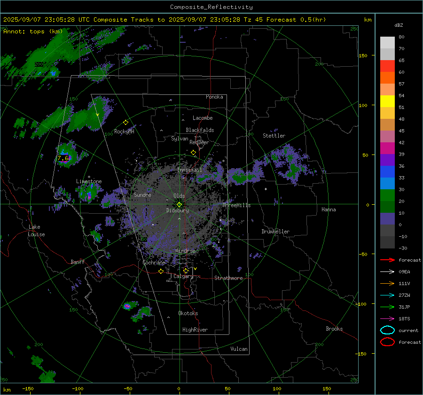Click the Cochrane city label
The image size is (423, 395).
tap(154, 263)
